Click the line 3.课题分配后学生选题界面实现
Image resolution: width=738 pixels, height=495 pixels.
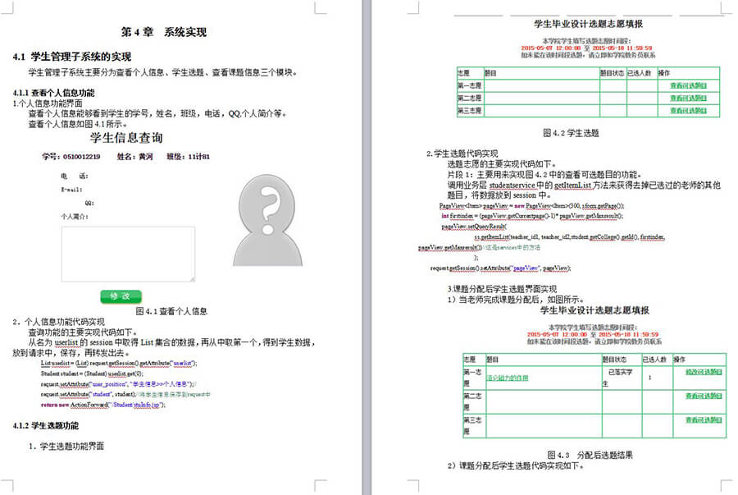502,289
